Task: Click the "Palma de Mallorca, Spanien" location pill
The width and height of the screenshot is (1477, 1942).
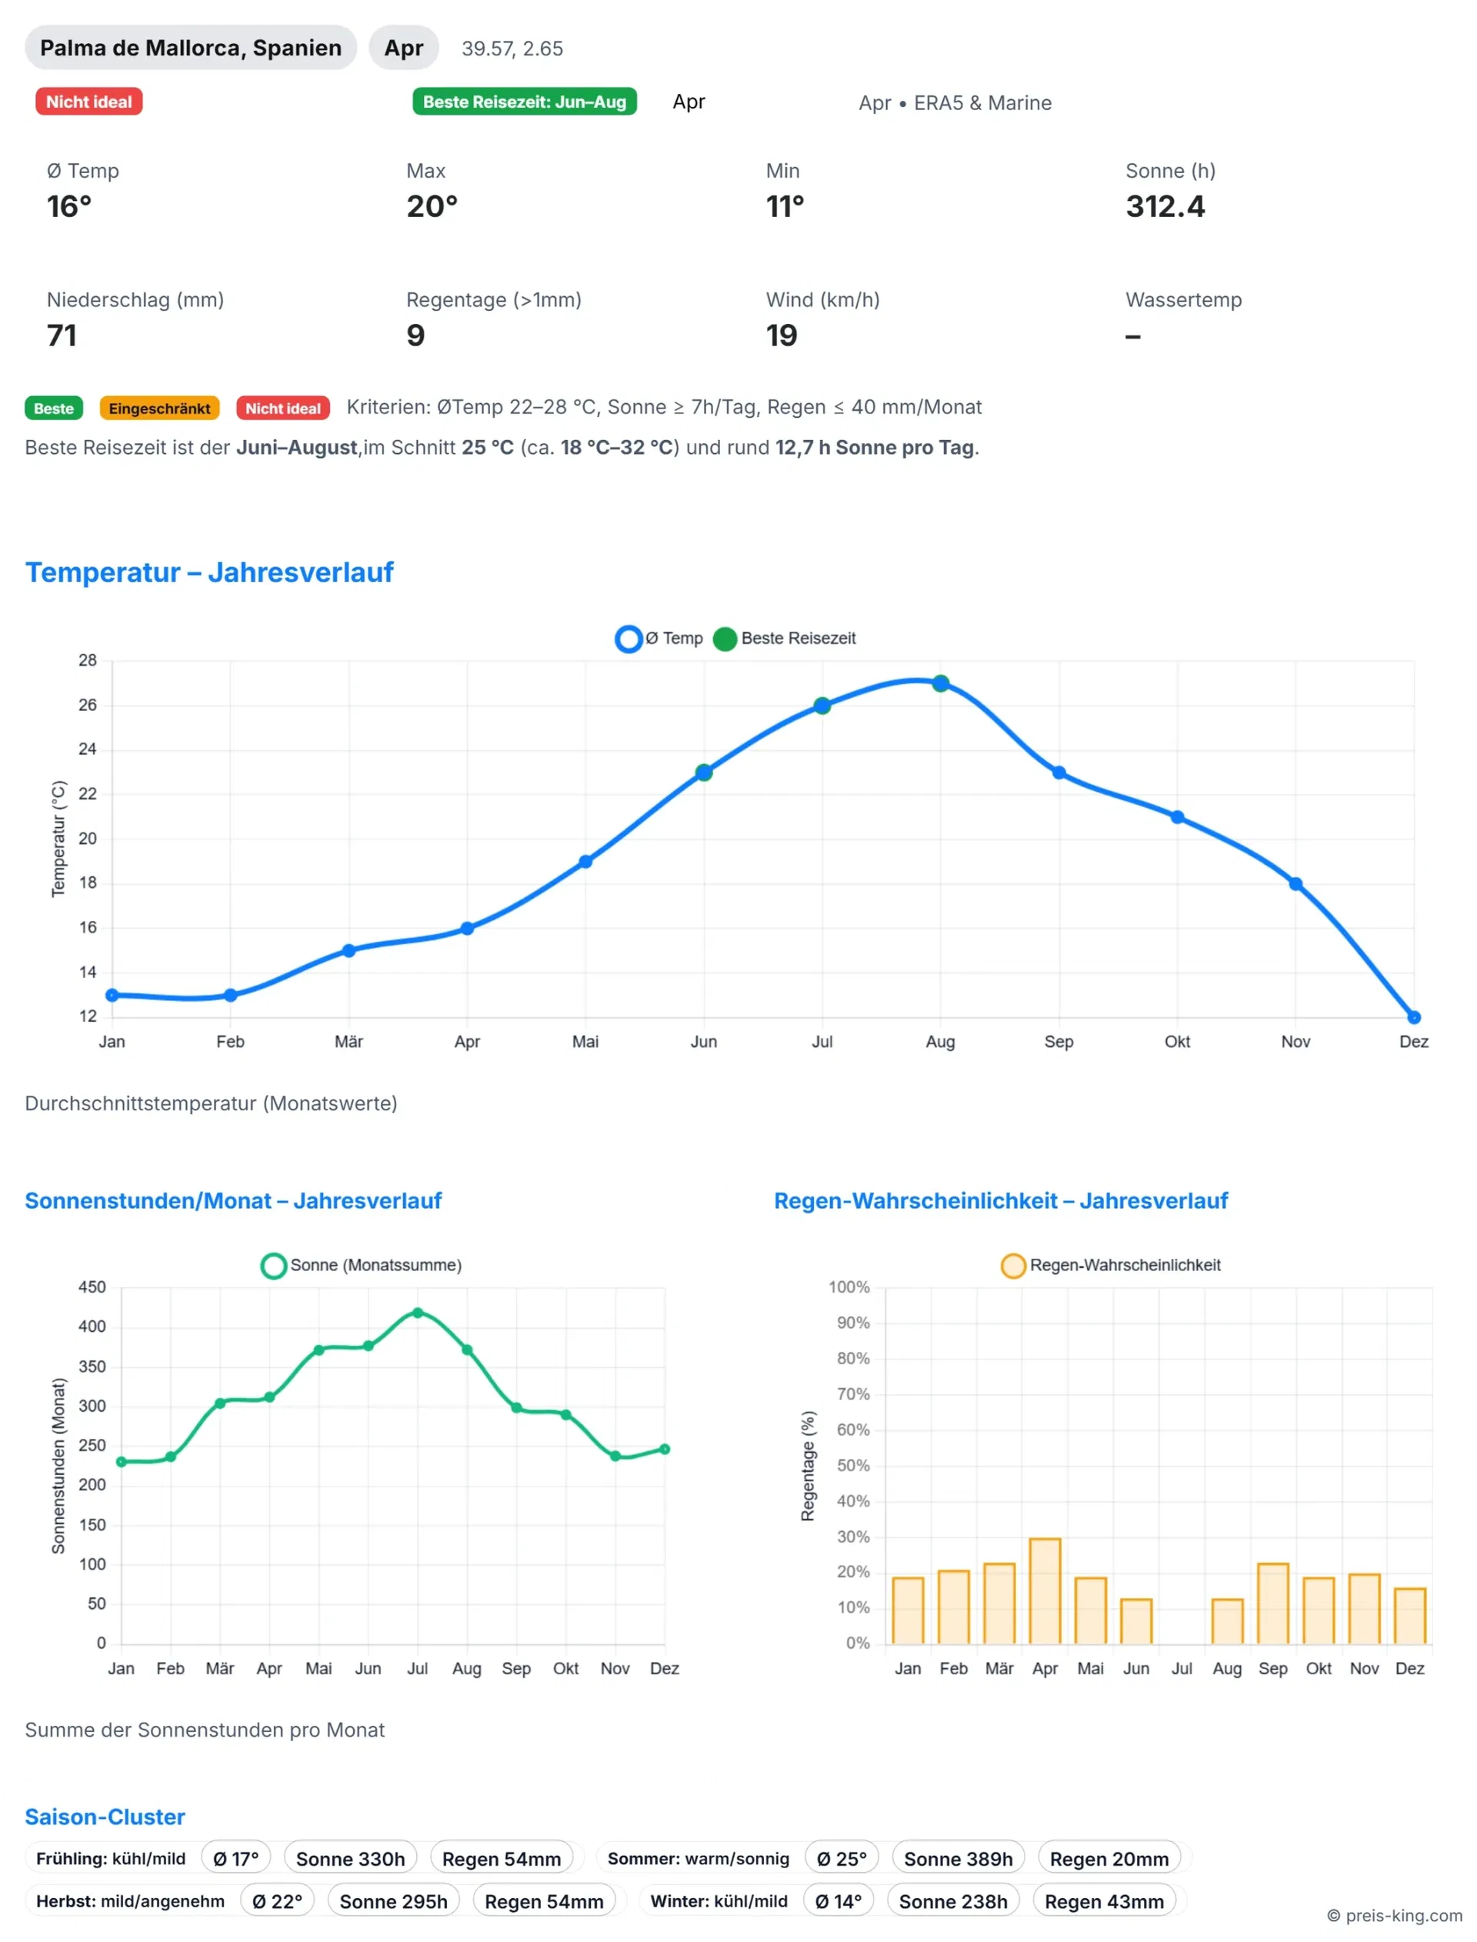Action: tap(190, 48)
